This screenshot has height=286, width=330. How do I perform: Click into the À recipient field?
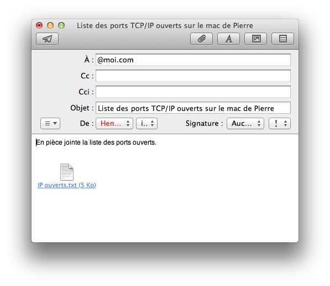[x=193, y=60]
